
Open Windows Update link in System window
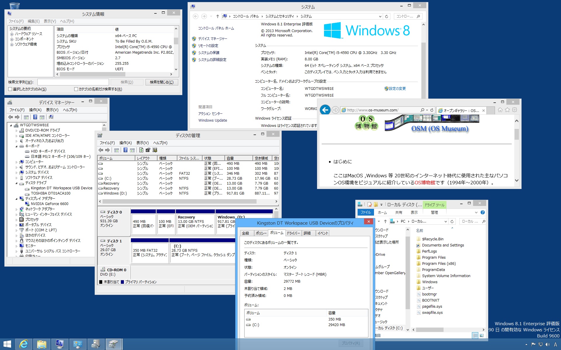[213, 120]
